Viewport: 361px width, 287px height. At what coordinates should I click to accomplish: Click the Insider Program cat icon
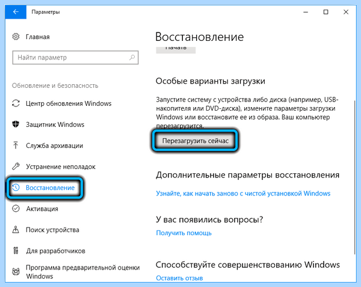(16, 271)
